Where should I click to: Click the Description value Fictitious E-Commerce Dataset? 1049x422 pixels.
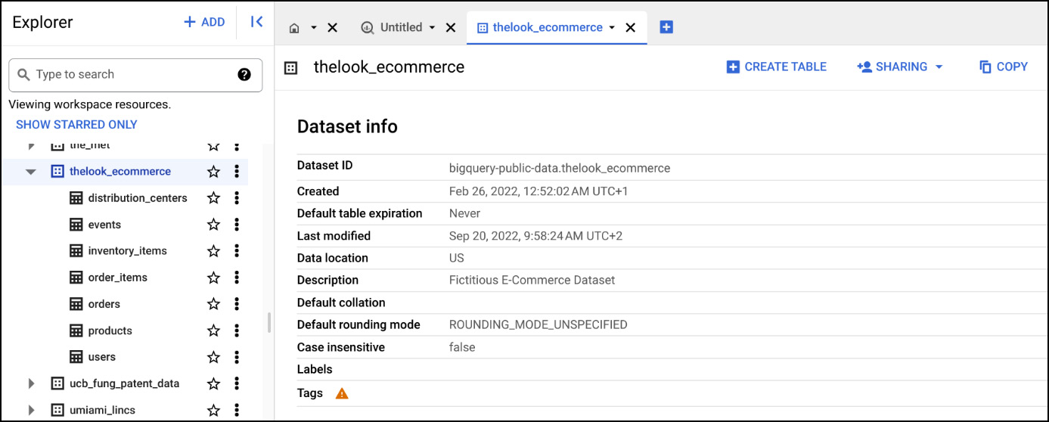click(532, 280)
